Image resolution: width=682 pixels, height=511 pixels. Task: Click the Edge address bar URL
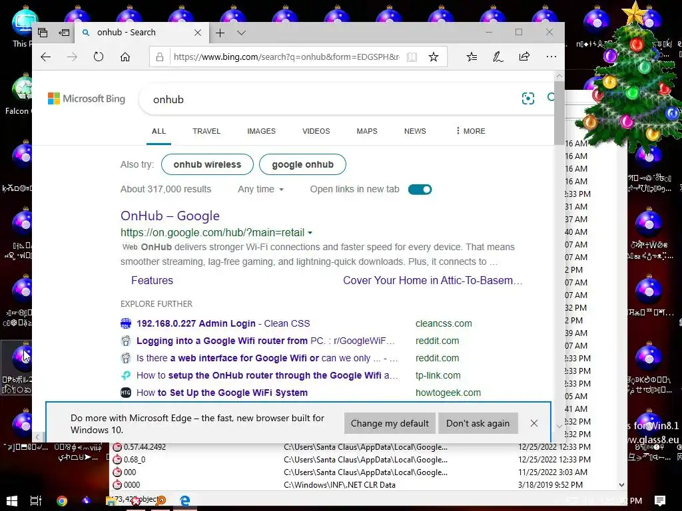[286, 57]
